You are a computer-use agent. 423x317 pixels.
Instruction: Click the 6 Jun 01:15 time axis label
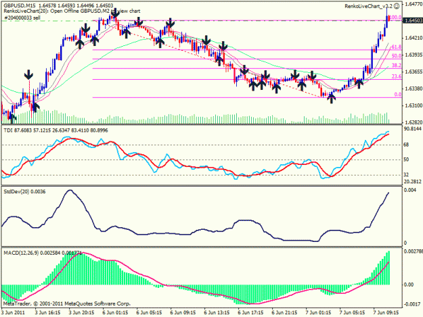pos(116,312)
